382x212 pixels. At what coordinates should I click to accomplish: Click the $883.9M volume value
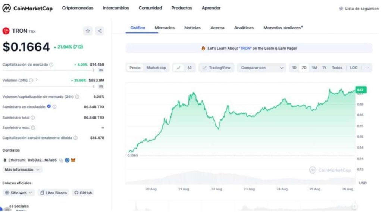[97, 80]
